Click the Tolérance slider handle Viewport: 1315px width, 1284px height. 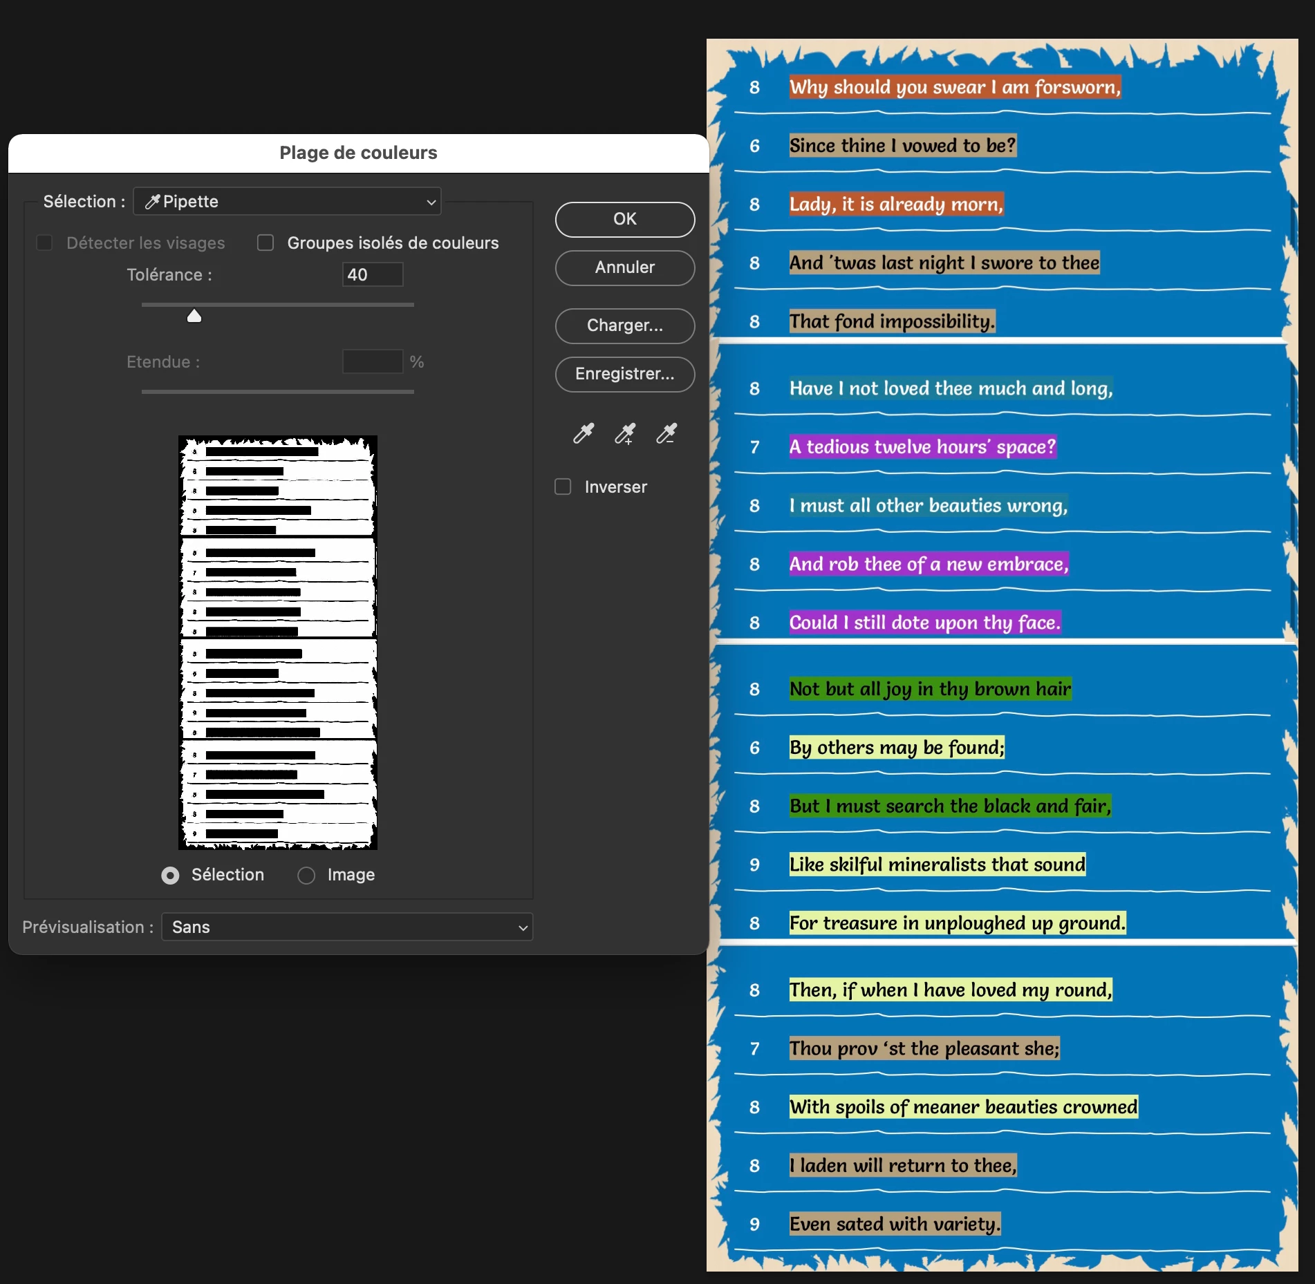(194, 316)
